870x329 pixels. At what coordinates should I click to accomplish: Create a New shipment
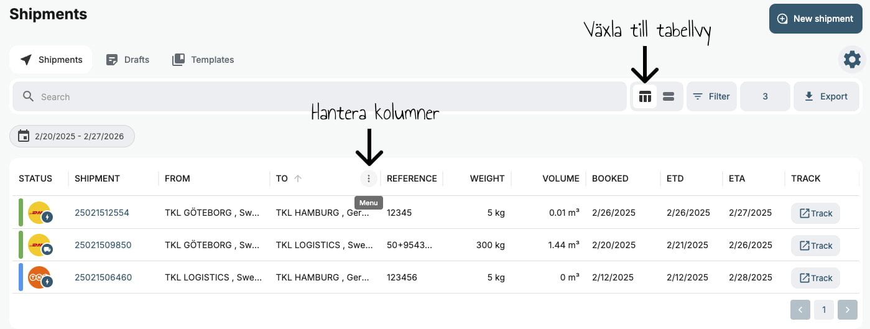[815, 19]
